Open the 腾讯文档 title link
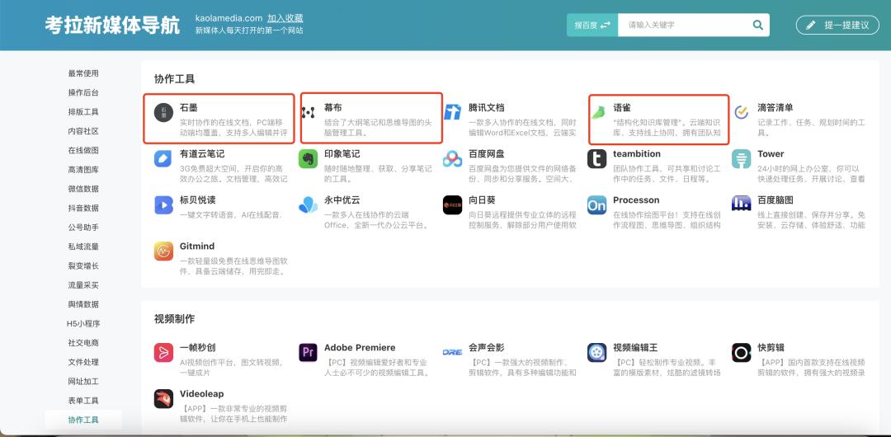Viewport: 891px width, 437px height. point(487,107)
